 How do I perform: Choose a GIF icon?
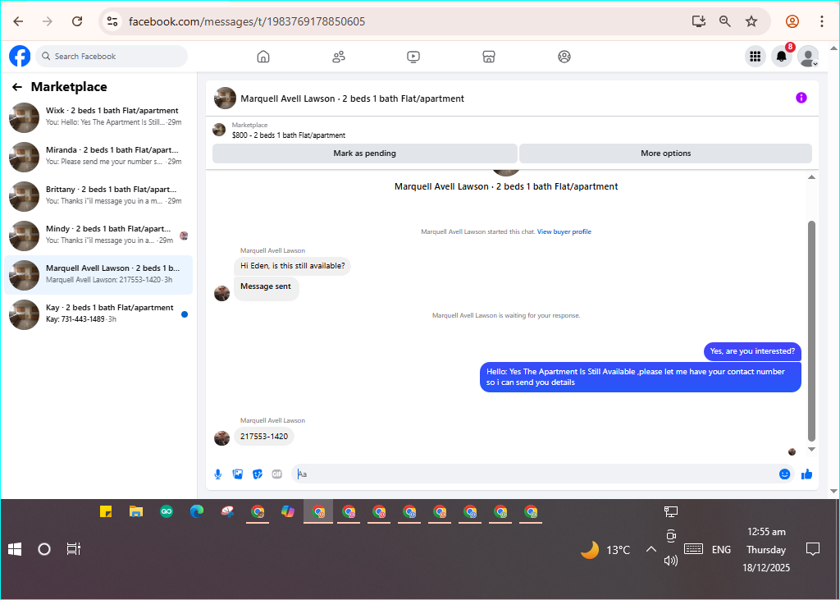point(277,474)
